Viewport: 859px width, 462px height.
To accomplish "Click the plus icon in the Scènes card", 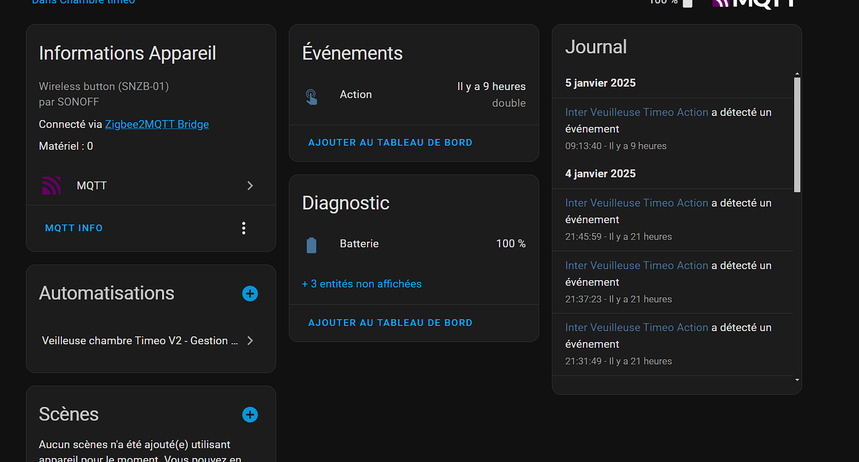I will click(x=250, y=414).
